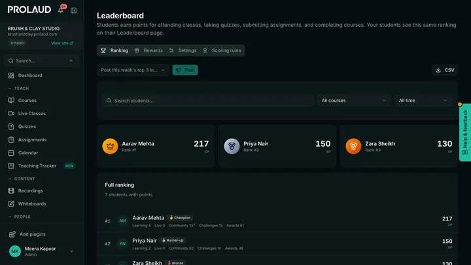Click the Teaching Tracker icon

pos(11,166)
